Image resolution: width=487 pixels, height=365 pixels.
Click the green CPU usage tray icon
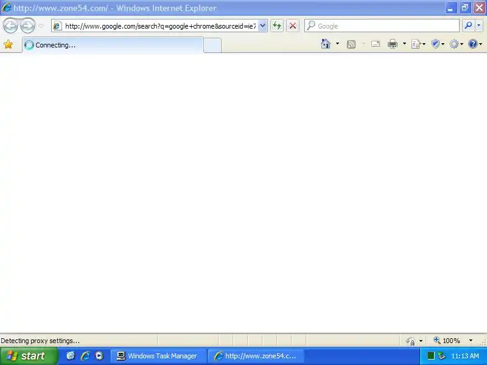coord(430,356)
